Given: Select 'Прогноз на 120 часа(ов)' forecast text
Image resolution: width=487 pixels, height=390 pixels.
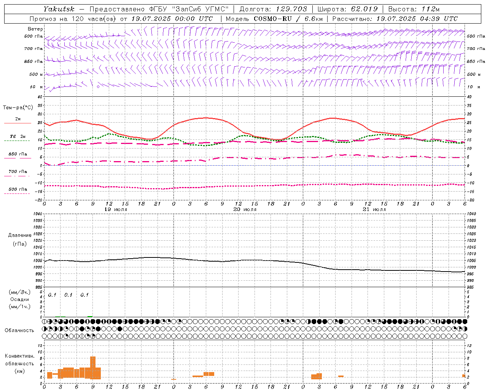Looking at the screenshot, I should [x=73, y=19].
